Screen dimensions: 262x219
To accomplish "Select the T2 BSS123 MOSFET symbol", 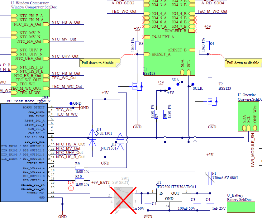I will 212,101.
